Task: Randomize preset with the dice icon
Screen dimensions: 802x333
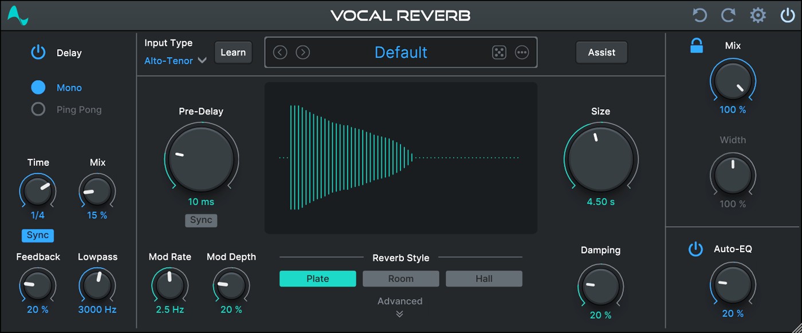Action: (x=499, y=53)
